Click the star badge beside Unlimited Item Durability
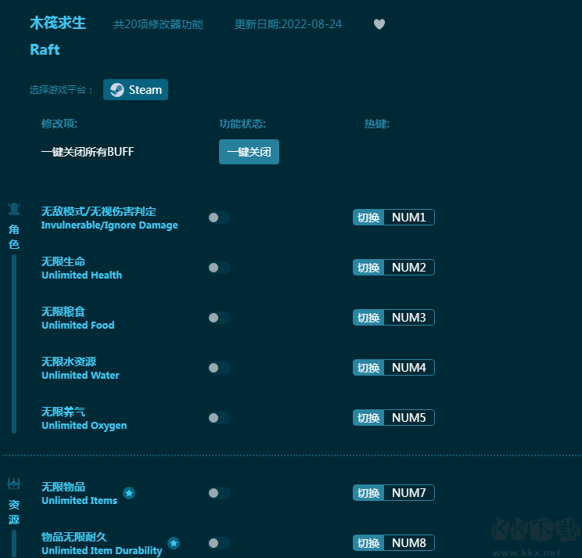 [174, 543]
